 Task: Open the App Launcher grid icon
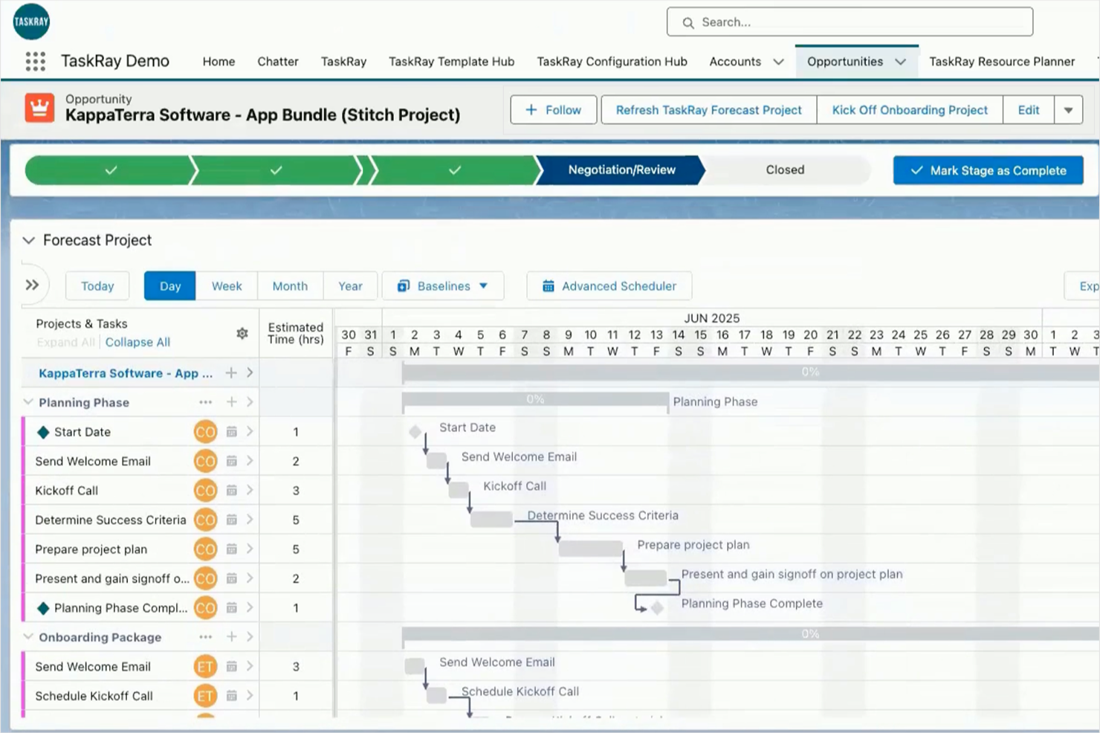coord(35,61)
